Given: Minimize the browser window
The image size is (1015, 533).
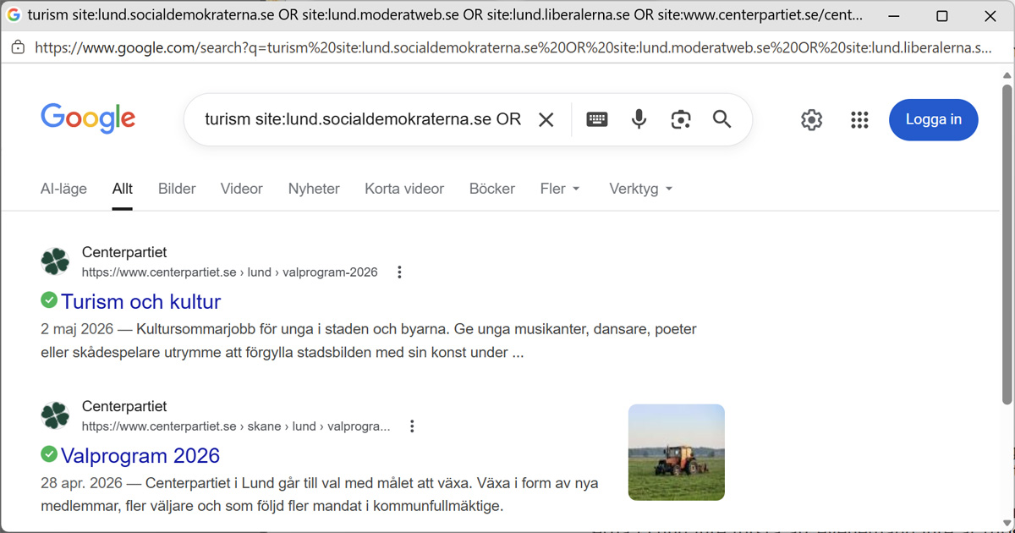Looking at the screenshot, I should click(x=894, y=15).
